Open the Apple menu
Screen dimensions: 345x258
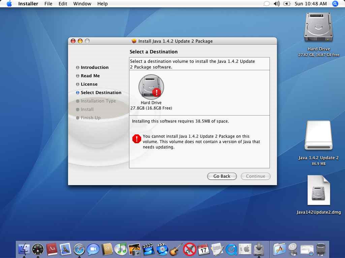9,4
